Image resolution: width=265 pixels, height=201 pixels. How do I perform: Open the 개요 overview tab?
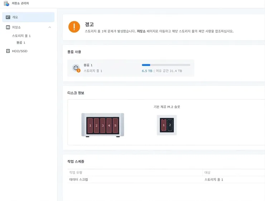(x=28, y=17)
